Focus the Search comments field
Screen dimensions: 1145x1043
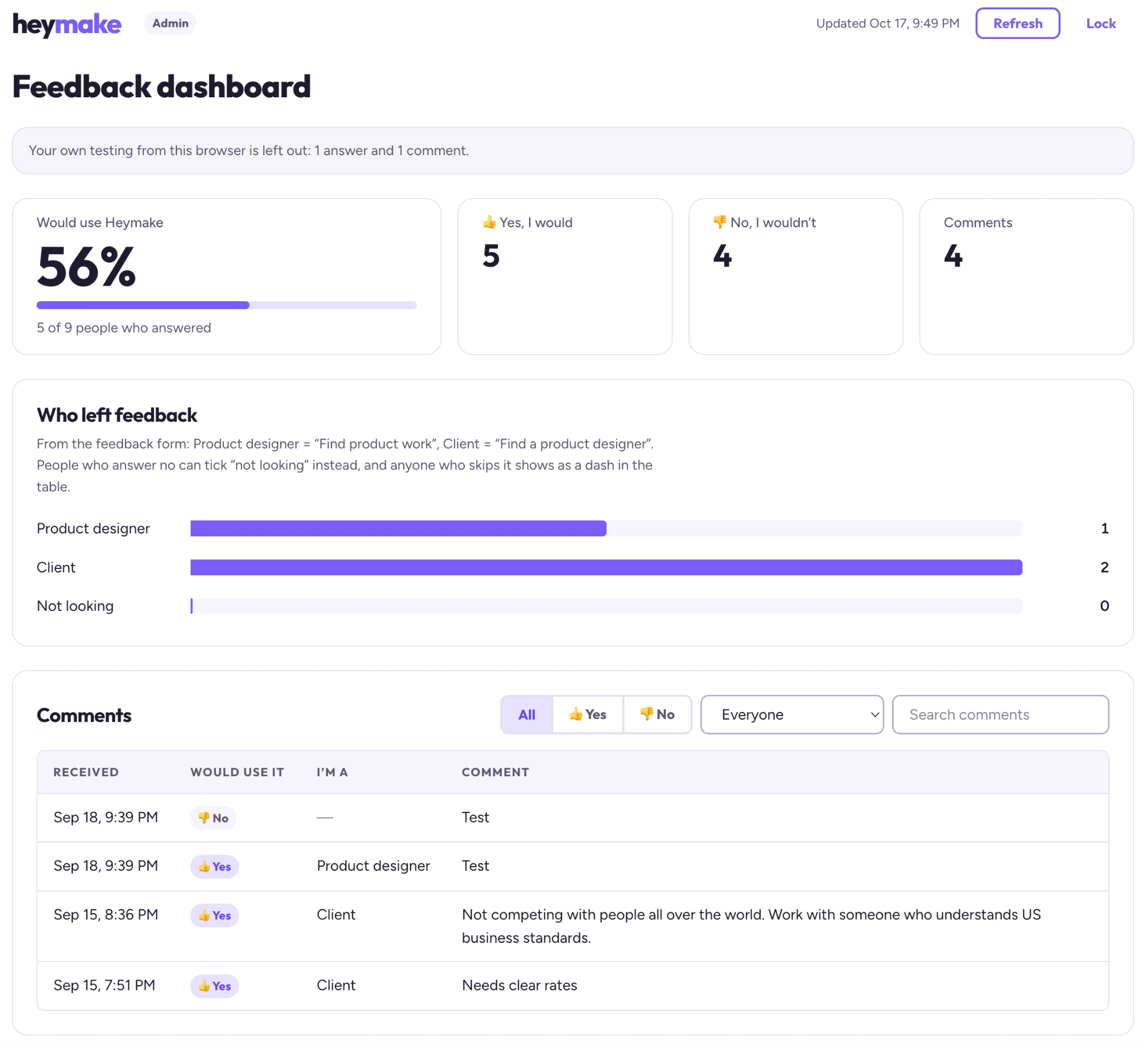pos(1000,714)
